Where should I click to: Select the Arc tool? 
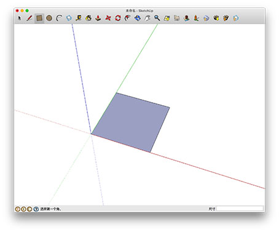[59, 18]
